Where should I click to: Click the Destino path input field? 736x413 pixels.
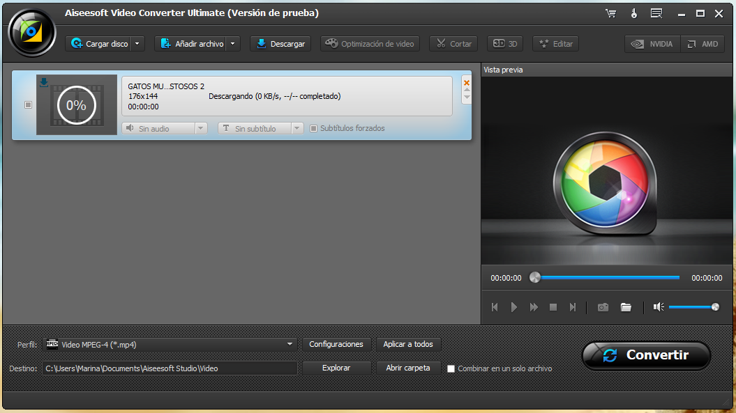(x=170, y=368)
